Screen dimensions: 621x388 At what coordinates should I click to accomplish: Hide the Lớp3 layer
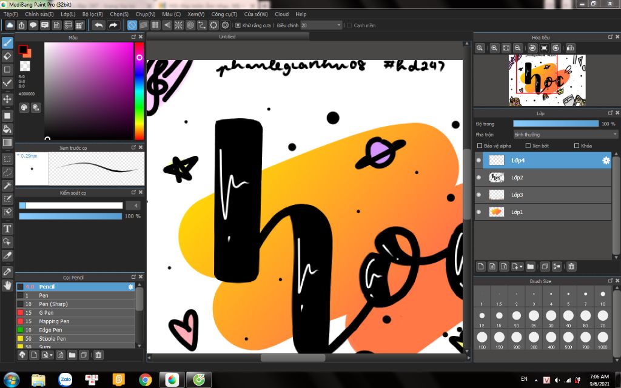point(479,195)
